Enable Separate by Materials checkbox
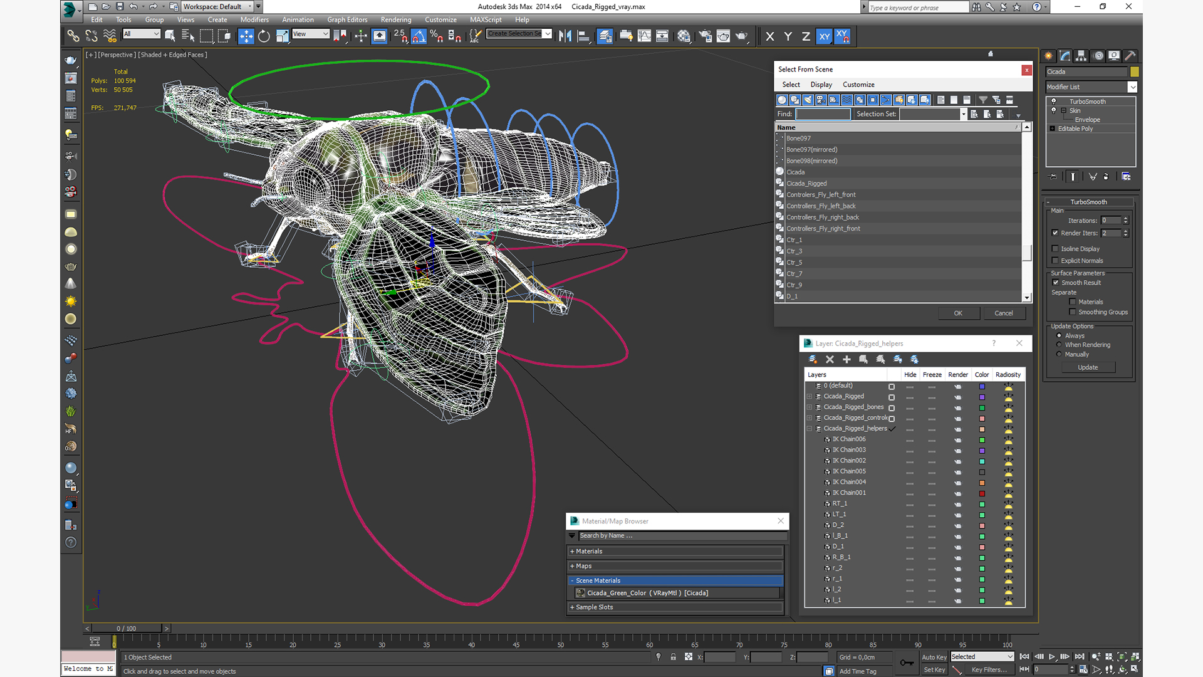1203x677 pixels. [1073, 302]
